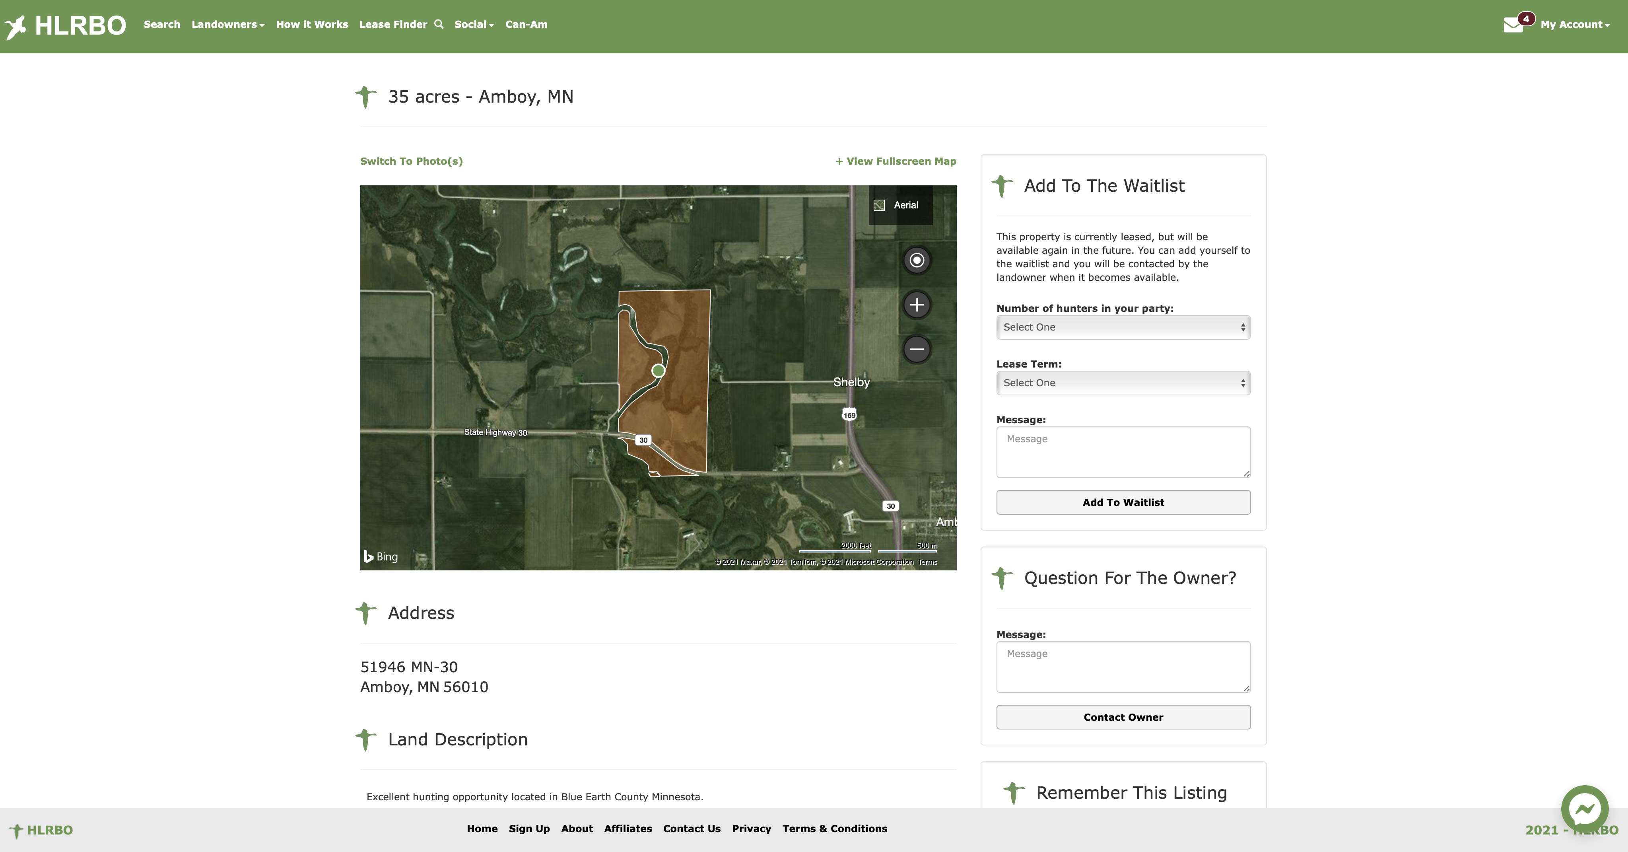The image size is (1628, 852).
Task: Open the Aerial map type selector
Action: click(x=900, y=205)
